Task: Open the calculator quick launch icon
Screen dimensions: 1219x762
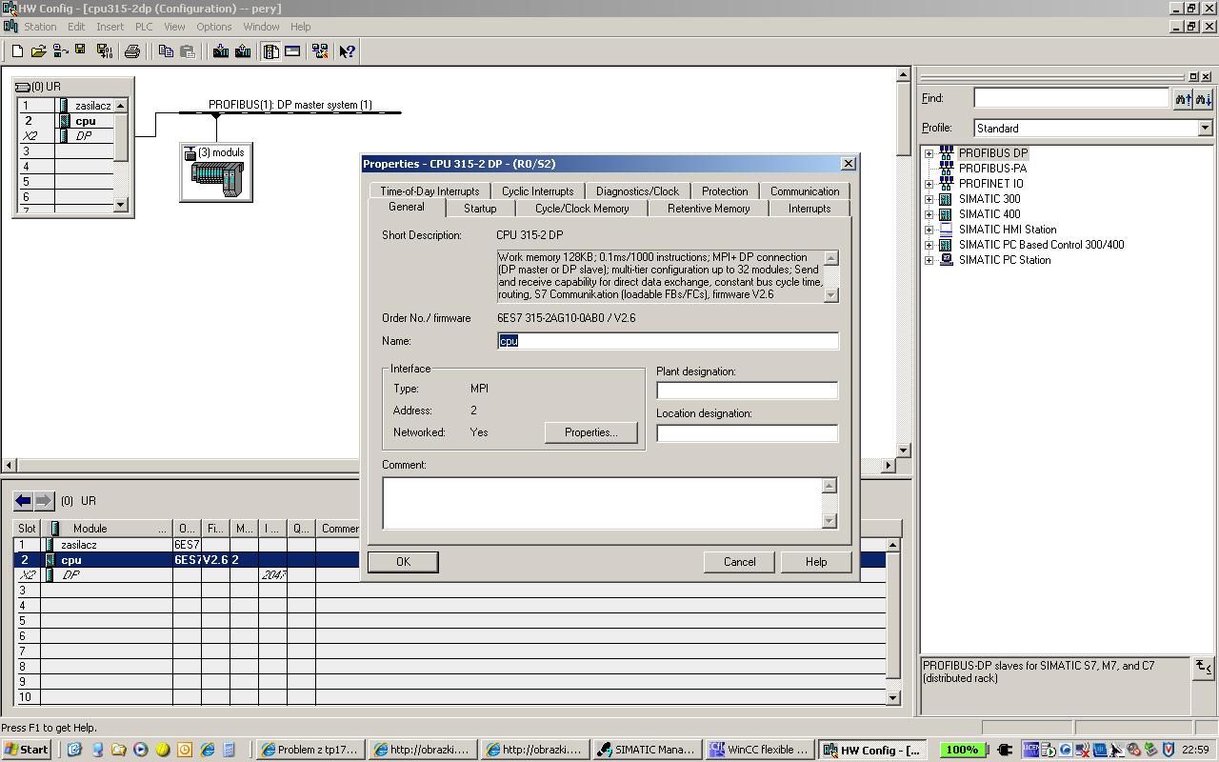Action: [229, 750]
